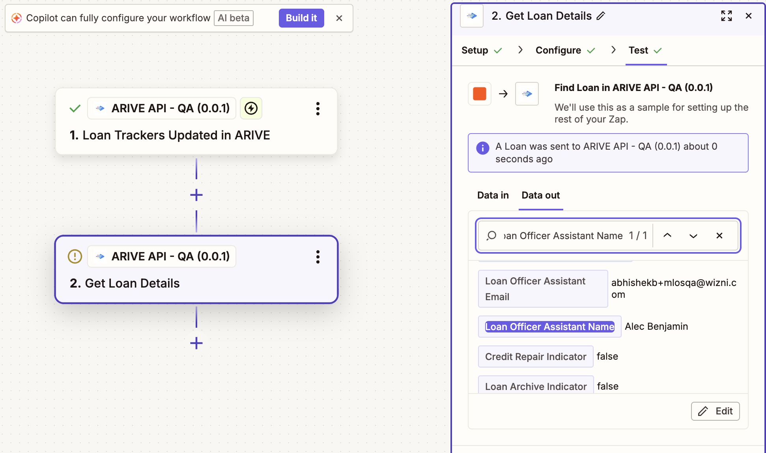
Task: Click the Build it button
Action: [301, 18]
